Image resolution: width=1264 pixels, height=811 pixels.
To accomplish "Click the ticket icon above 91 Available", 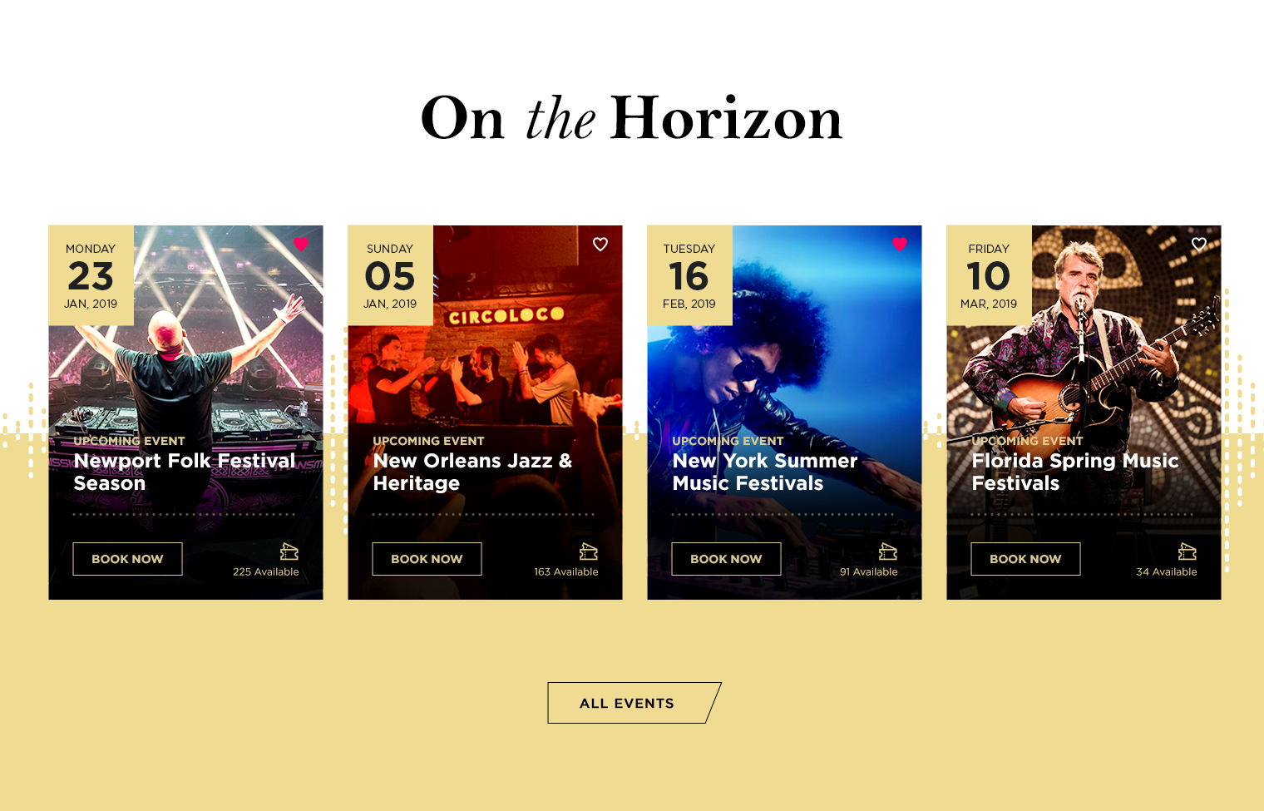I will coord(887,551).
